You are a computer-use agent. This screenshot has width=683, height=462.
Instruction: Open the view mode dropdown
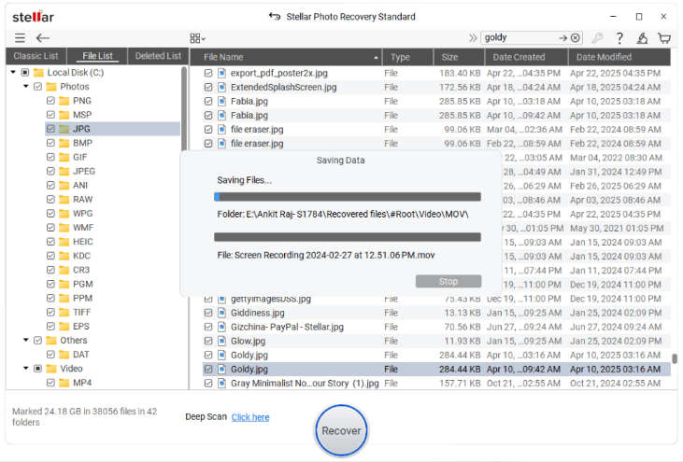click(x=197, y=38)
